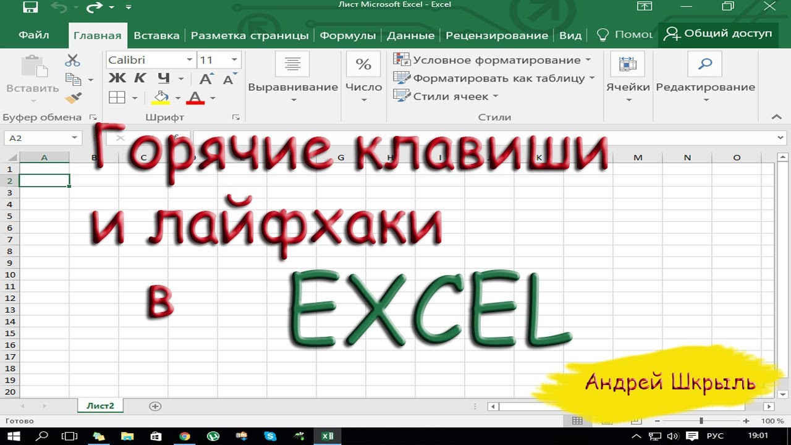791x445 pixels.
Task: Click the Помощник tell-me box
Action: tap(624, 35)
